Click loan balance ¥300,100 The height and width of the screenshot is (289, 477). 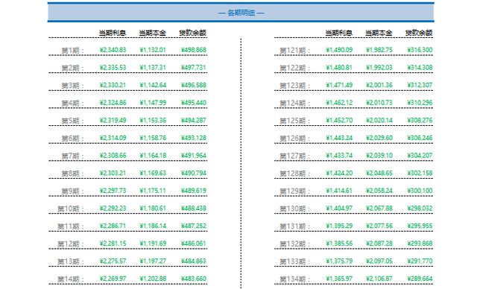(x=420, y=191)
